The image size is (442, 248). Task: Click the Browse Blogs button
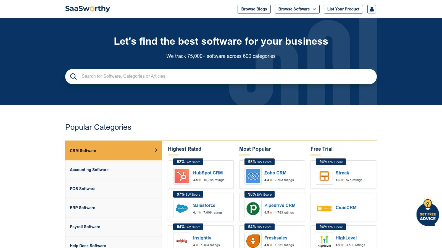(x=254, y=9)
